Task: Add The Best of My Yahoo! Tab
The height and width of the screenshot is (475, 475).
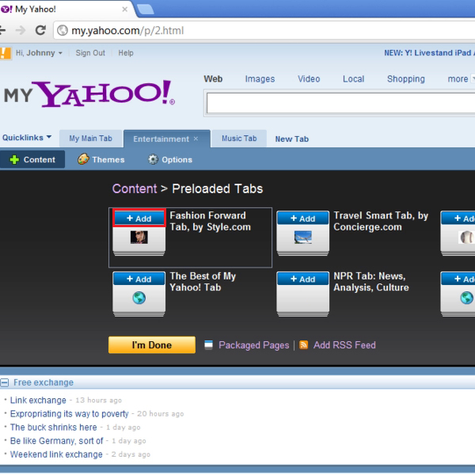Action: click(139, 279)
